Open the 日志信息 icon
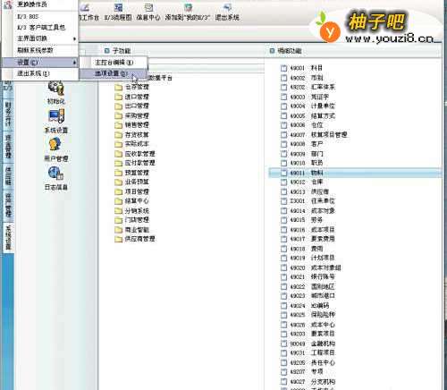Image resolution: width=447 pixels, height=390 pixels. [x=55, y=174]
